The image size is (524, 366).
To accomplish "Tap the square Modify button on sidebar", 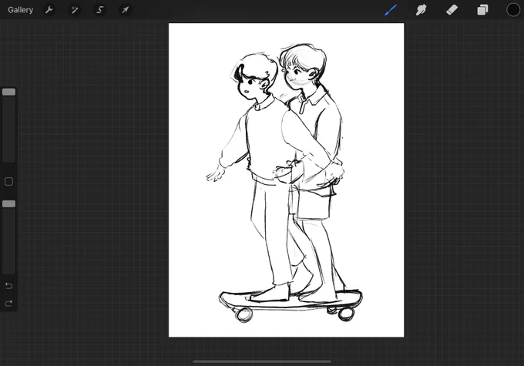I will click(x=8, y=182).
